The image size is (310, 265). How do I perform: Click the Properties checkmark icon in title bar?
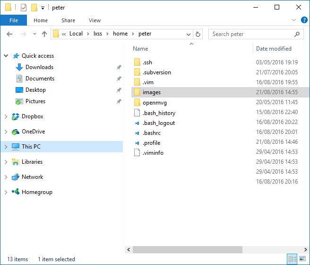coord(24,8)
